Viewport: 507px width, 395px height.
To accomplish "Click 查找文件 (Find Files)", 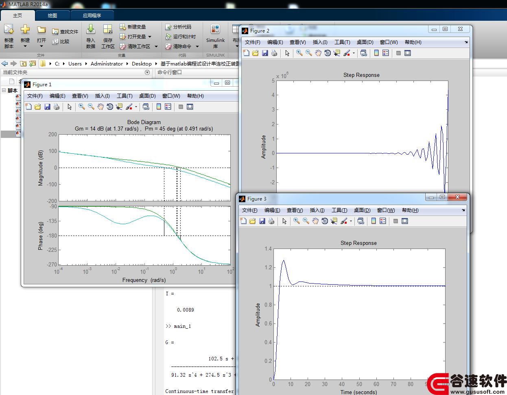I will pos(65,31).
